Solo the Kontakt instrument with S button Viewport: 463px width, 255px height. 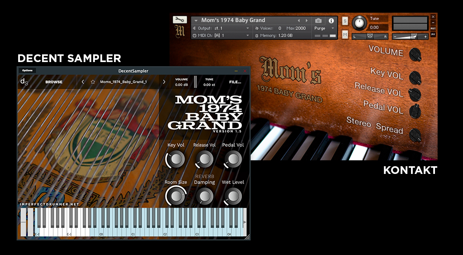click(345, 21)
